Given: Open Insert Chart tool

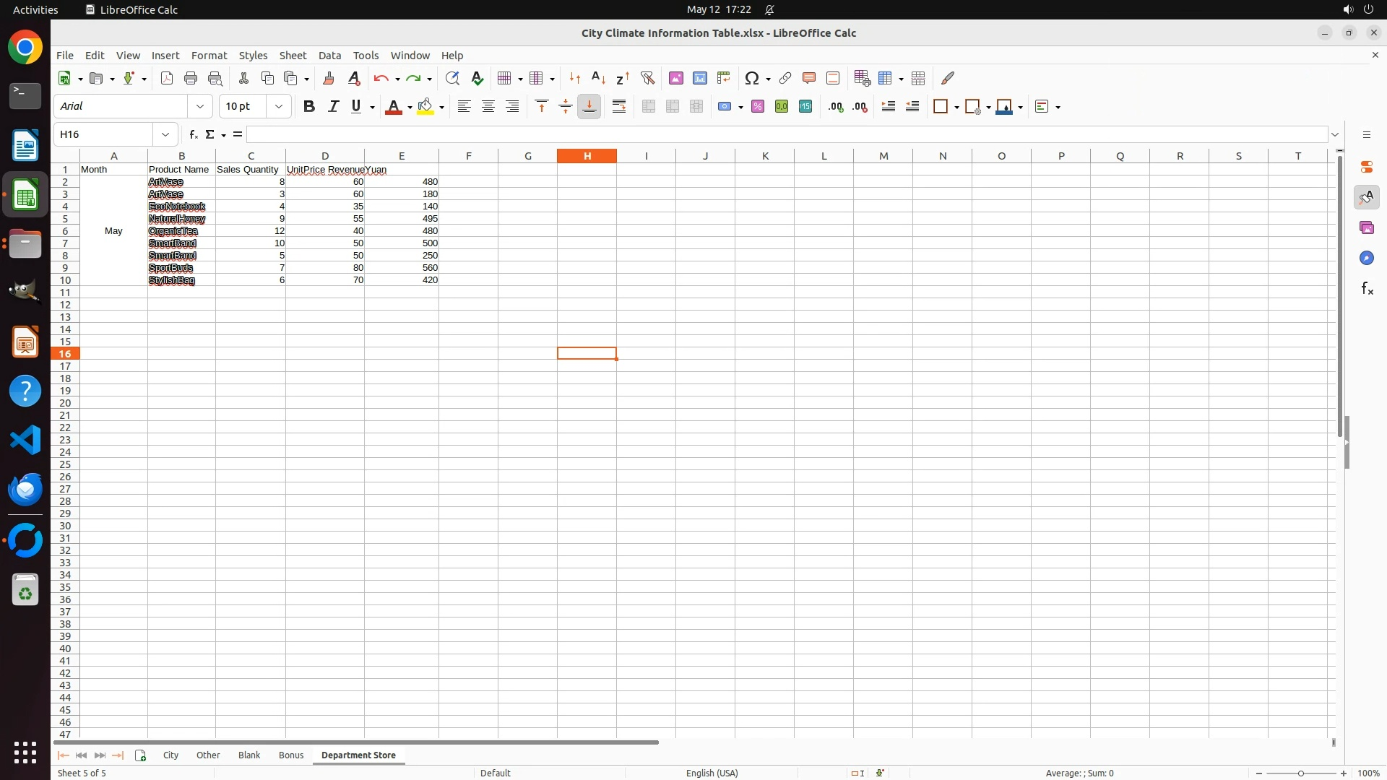Looking at the screenshot, I should pos(700,78).
